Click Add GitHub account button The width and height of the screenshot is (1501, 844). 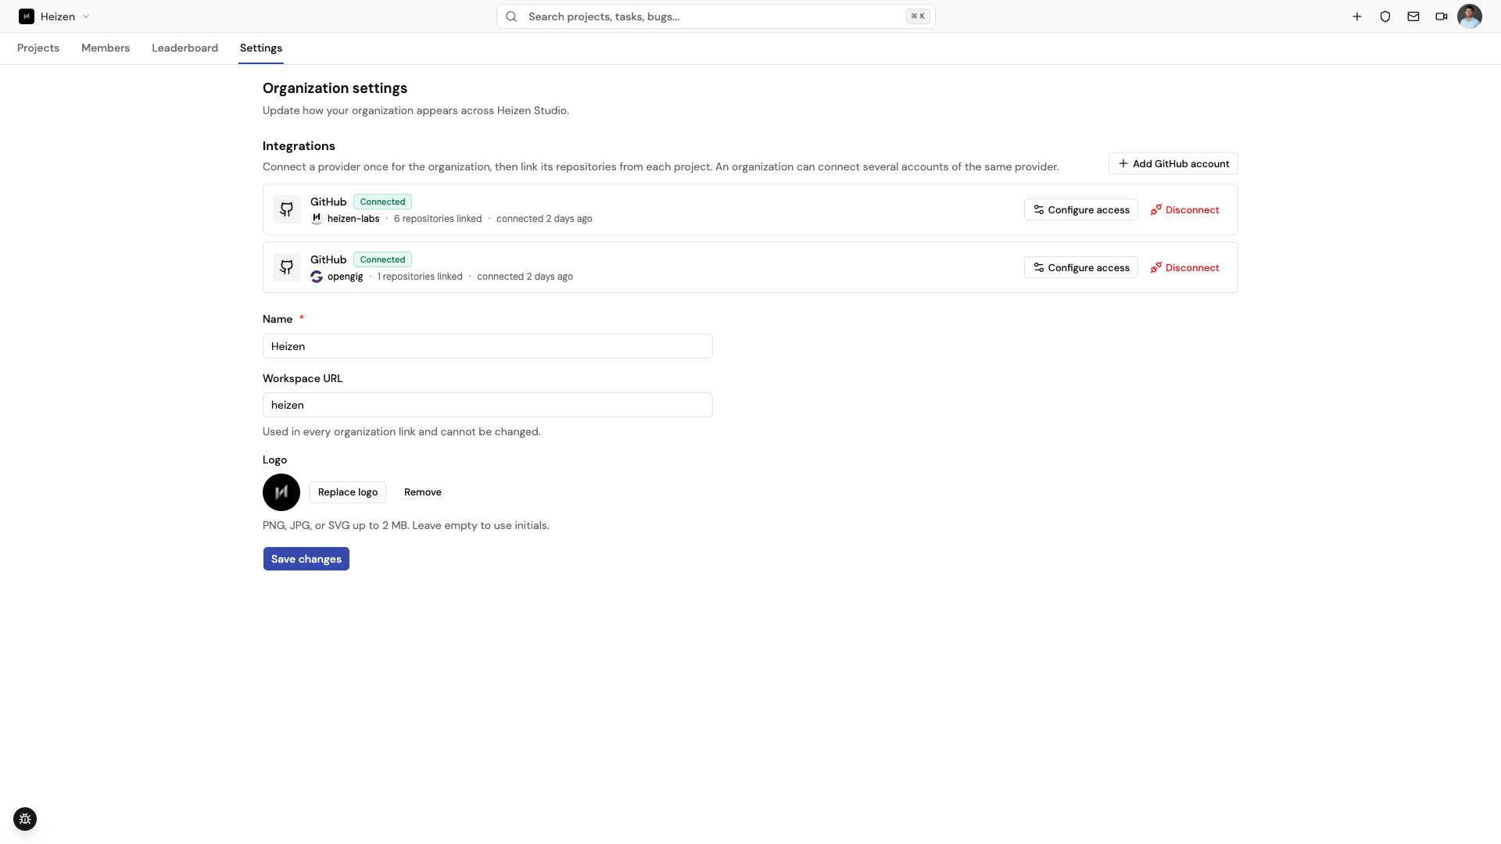(x=1173, y=163)
